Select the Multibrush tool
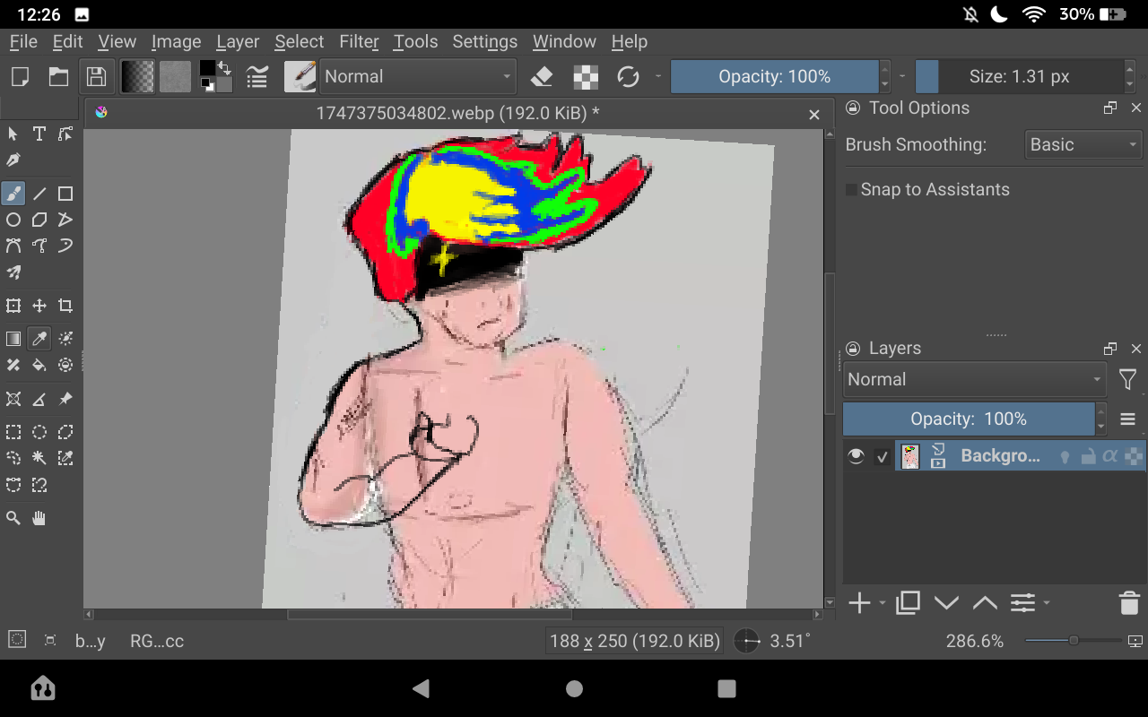The image size is (1148, 717). click(13, 272)
